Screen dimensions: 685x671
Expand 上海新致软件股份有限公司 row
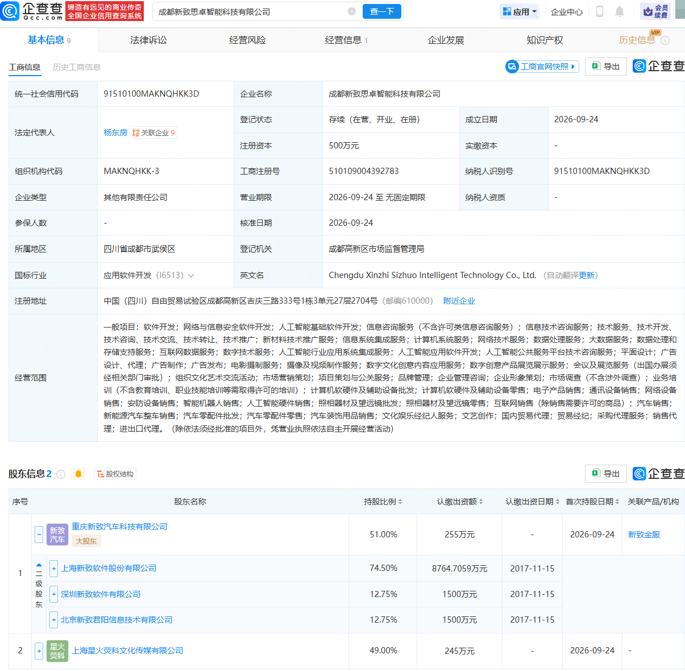(54, 569)
